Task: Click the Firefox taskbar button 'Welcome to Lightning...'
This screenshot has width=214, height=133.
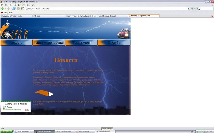Action: coord(44,132)
